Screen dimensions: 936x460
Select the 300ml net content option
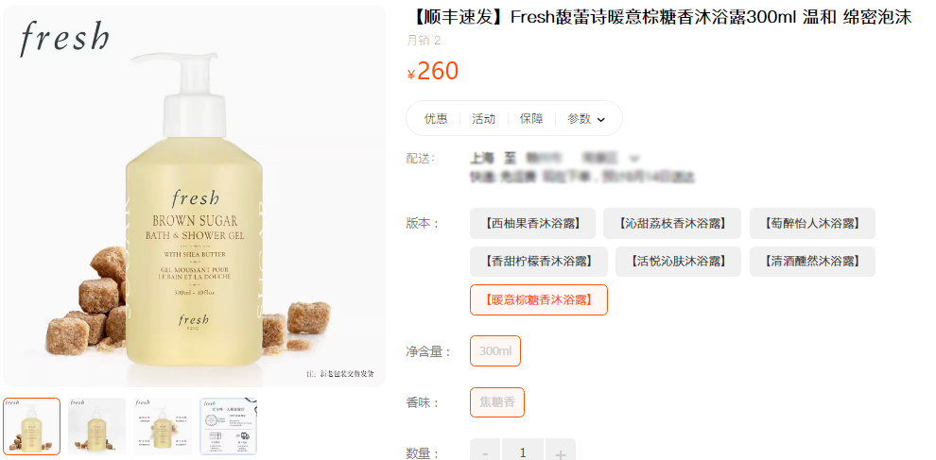[495, 350]
